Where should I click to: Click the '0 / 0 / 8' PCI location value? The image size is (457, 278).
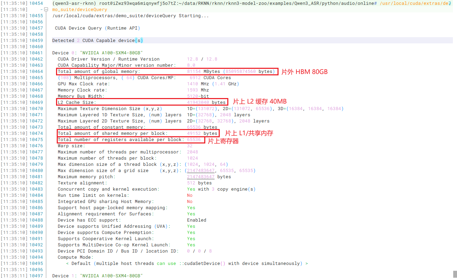coord(199,251)
